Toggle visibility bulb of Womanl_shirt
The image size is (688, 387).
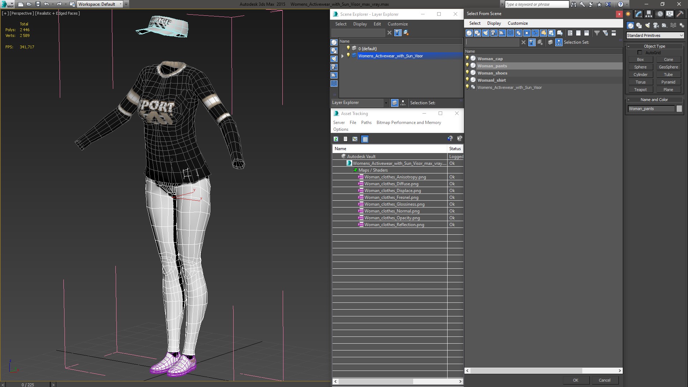(x=467, y=80)
